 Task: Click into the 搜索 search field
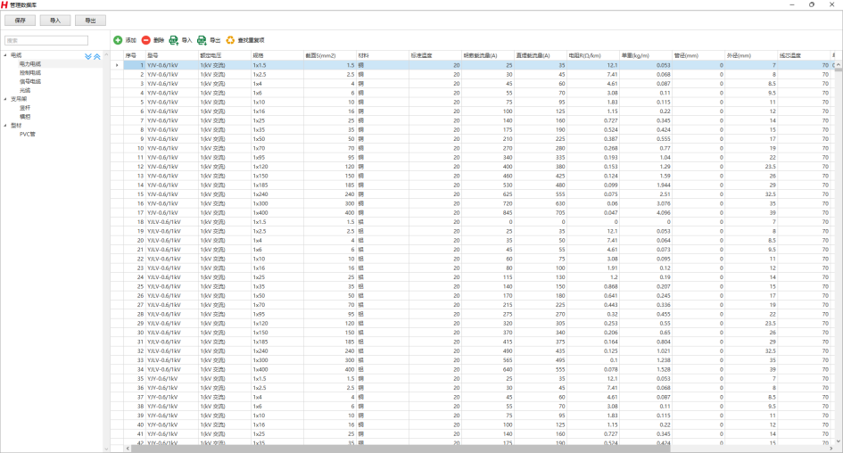46,40
